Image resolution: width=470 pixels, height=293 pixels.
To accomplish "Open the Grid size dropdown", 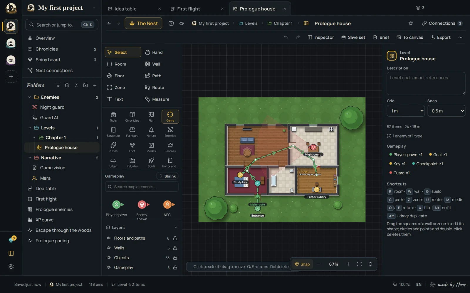I will tap(406, 111).
